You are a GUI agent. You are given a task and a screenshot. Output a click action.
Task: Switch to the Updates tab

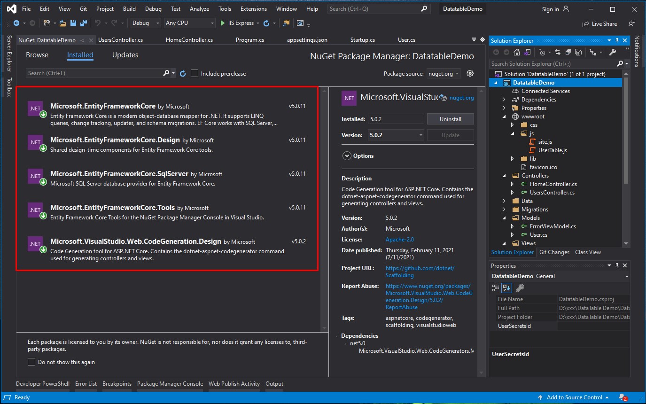tap(125, 55)
